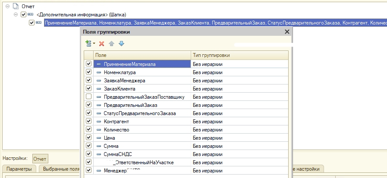Click the blue Move Down arrow icon
Image resolution: width=387 pixels, height=178 pixels.
[x=121, y=44]
